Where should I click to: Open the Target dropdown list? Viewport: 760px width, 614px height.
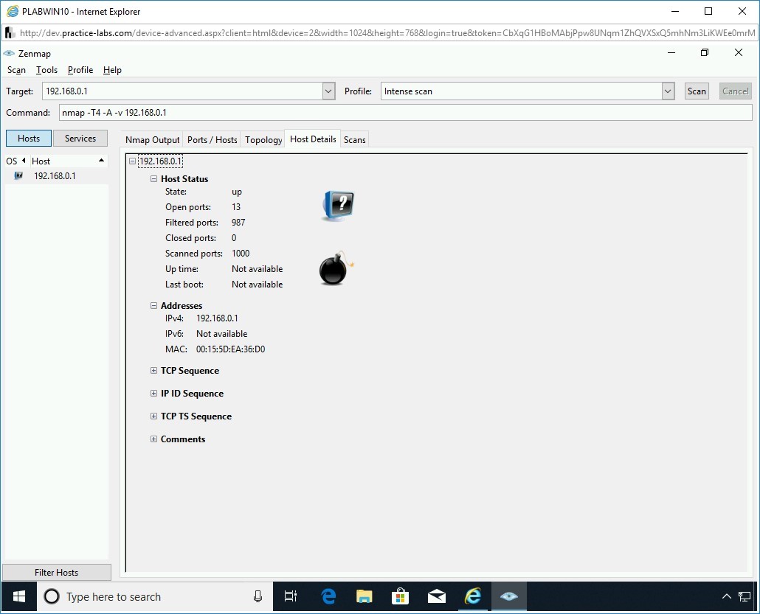click(x=329, y=91)
